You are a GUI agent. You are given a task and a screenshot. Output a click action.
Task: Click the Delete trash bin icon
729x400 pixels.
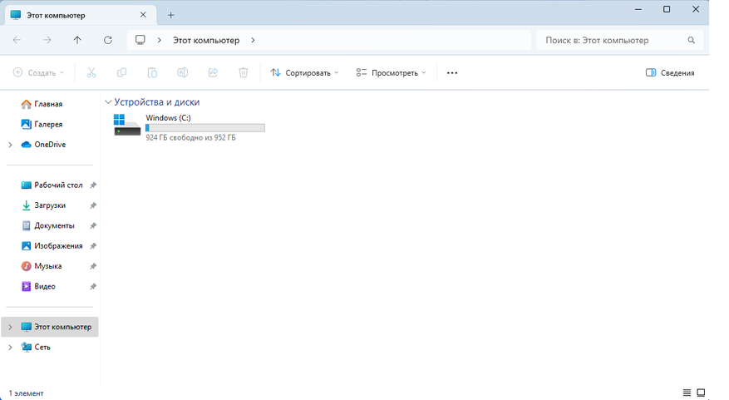244,72
